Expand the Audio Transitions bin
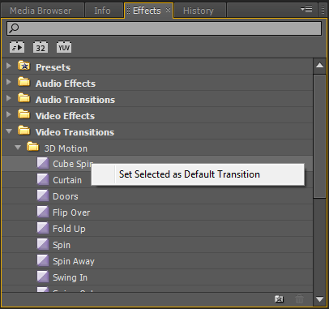The image size is (329, 309). (9, 98)
